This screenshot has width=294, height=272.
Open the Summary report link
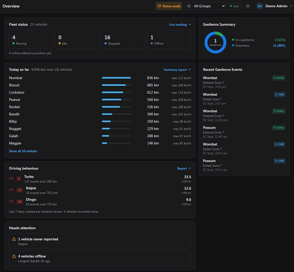[177, 69]
